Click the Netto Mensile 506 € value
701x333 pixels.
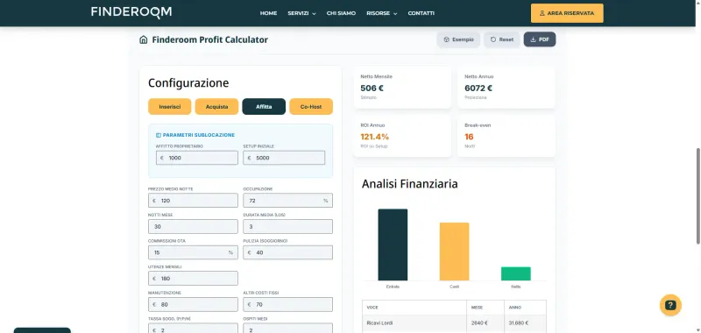pos(372,88)
